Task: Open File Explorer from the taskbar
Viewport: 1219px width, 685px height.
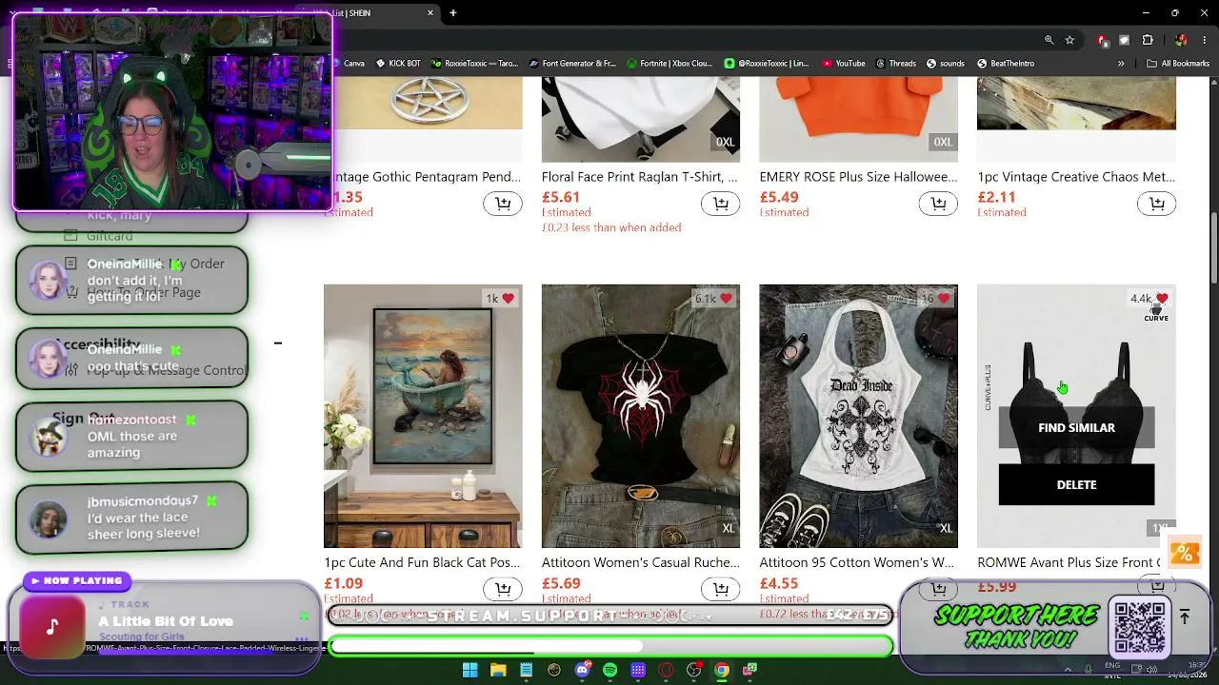Action: pyautogui.click(x=498, y=670)
